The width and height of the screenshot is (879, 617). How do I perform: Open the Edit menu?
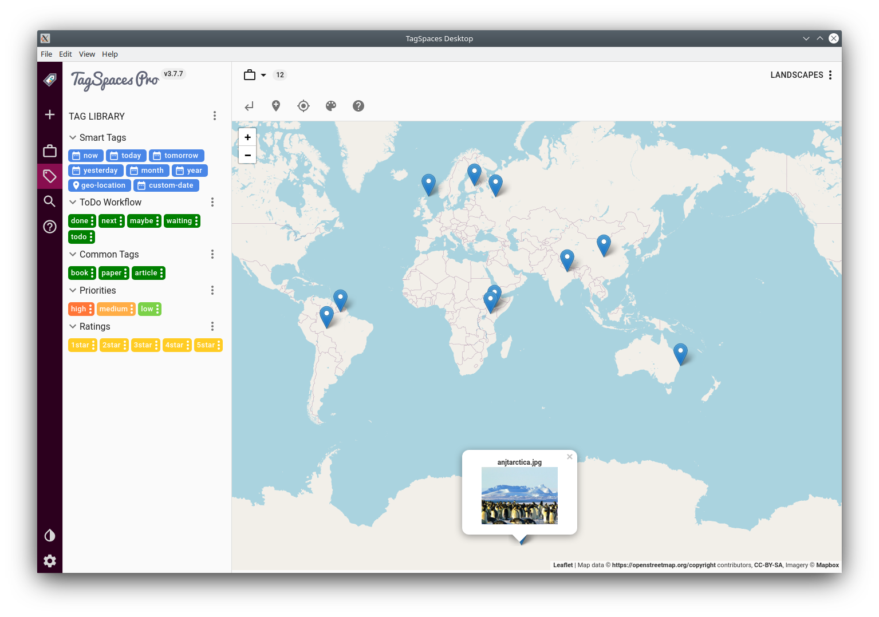(65, 54)
